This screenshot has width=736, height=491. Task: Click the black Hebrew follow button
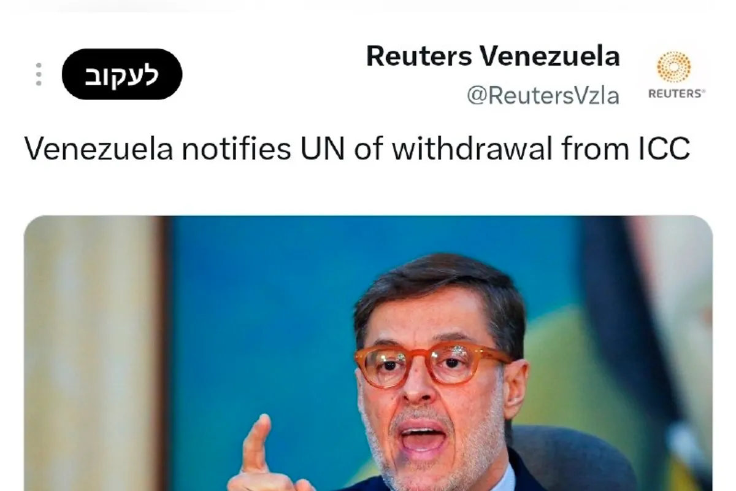[x=122, y=74]
